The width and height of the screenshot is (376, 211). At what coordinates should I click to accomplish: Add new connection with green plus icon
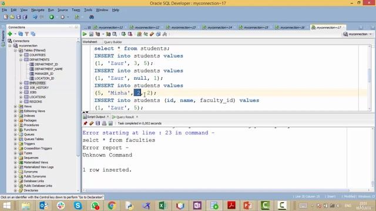click(10, 34)
